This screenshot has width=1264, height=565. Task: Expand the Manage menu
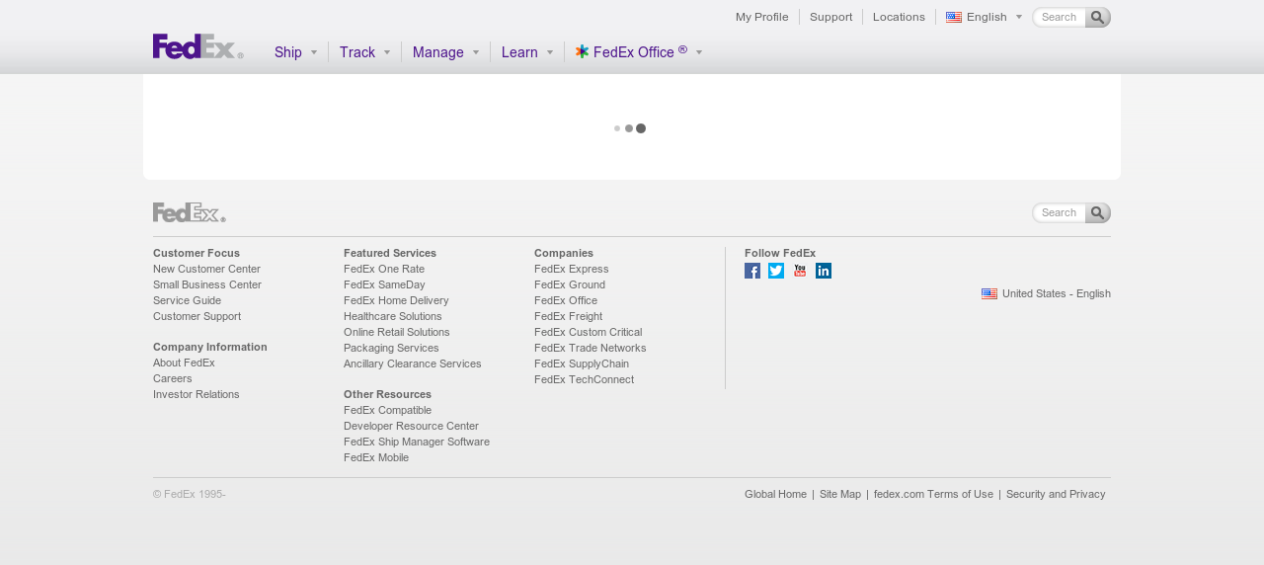pos(446,52)
